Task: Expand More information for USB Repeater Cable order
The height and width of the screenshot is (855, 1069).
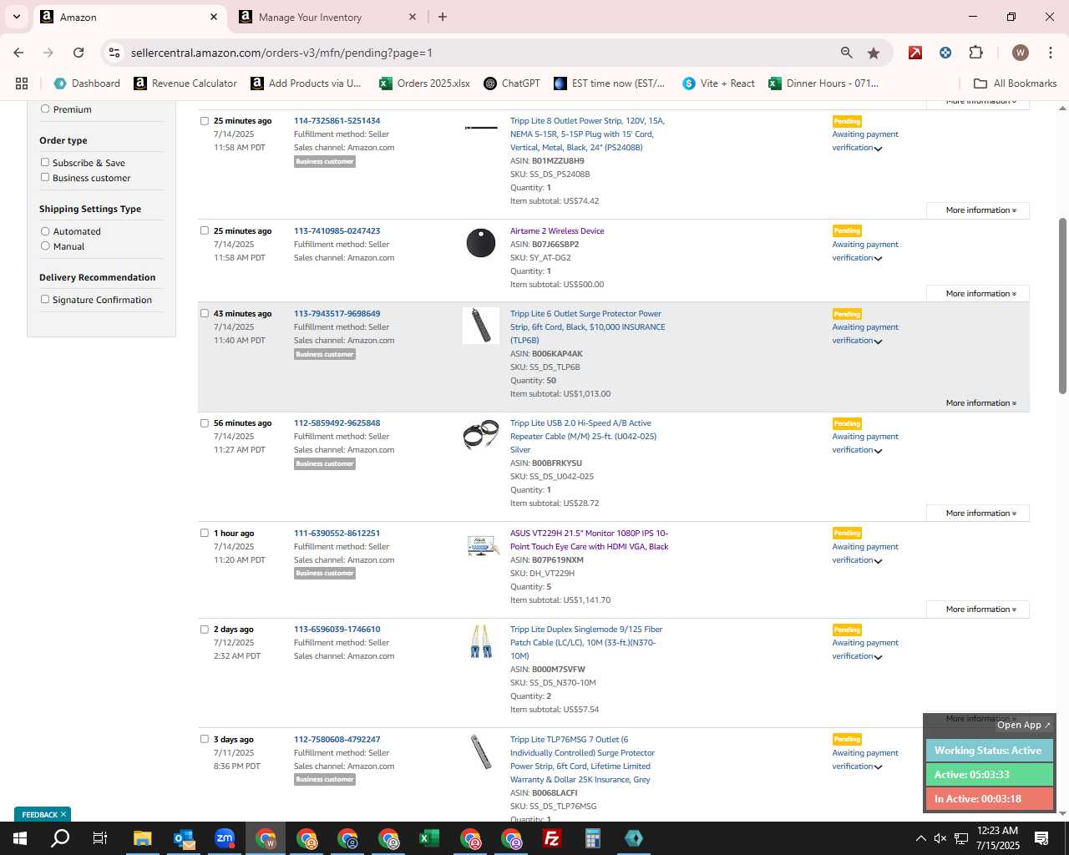Action: tap(978, 514)
